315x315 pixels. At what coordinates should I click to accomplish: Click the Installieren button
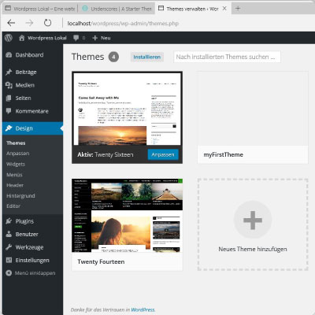click(147, 57)
